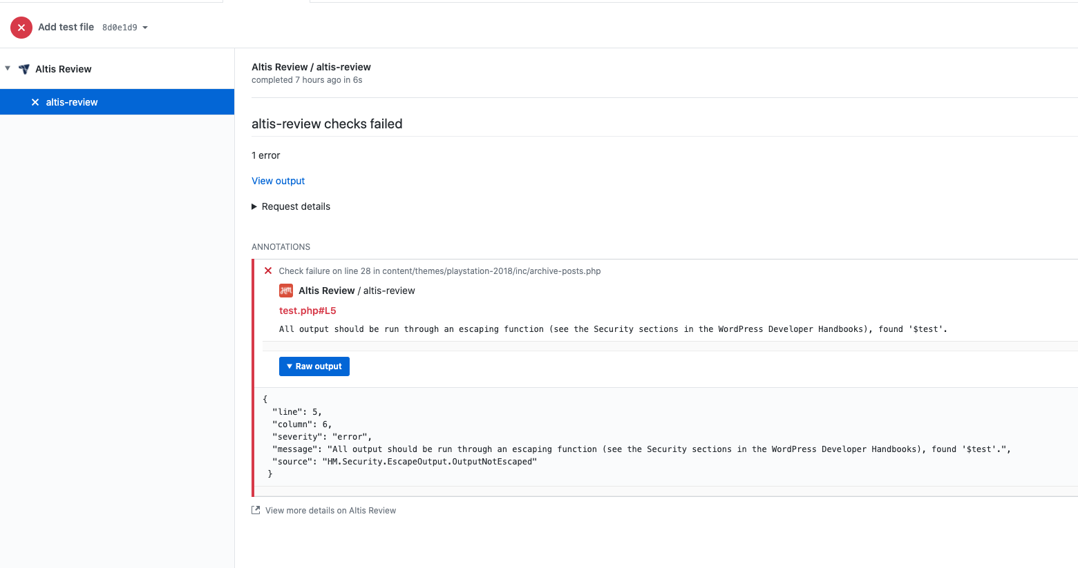Click the HM avatar icon in the annotation
The image size is (1078, 568).
(285, 291)
